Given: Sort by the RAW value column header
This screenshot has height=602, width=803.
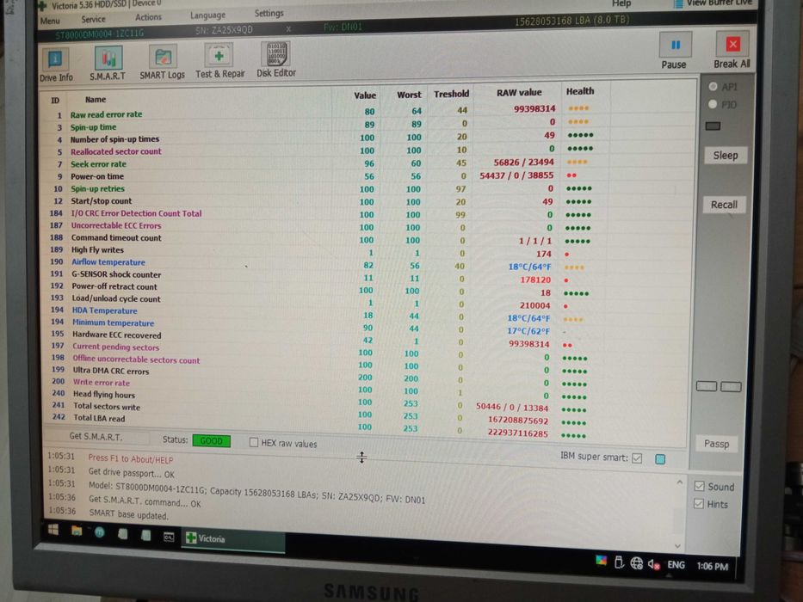Looking at the screenshot, I should point(519,93).
